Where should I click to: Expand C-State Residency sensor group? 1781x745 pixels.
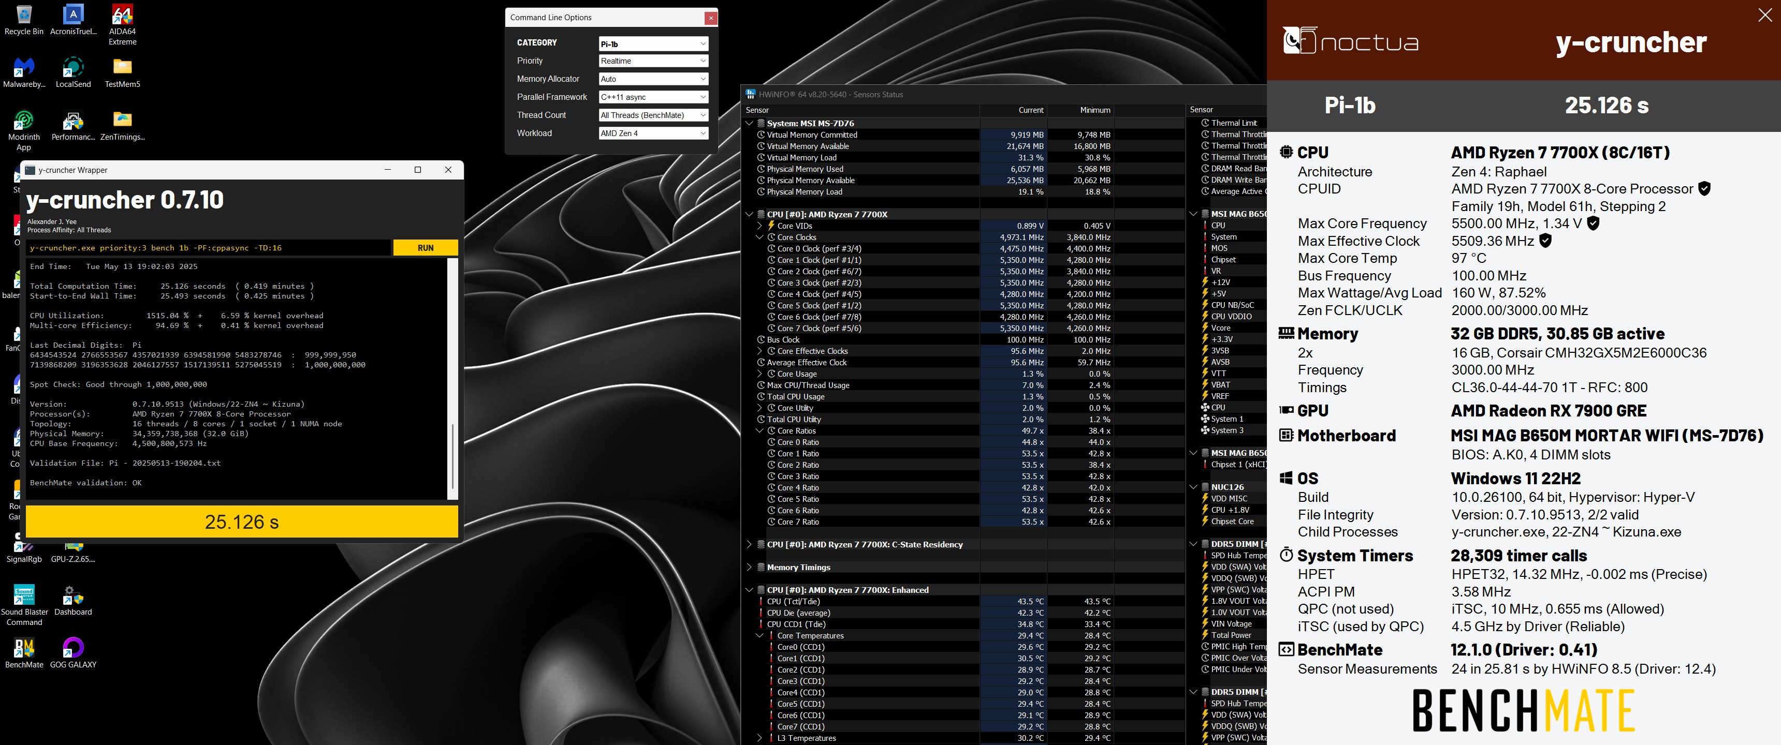[x=749, y=545]
